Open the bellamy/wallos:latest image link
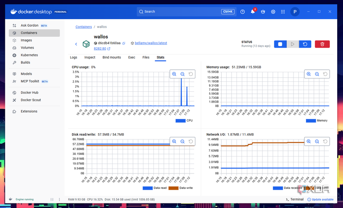The width and height of the screenshot is (343, 208). click(151, 43)
